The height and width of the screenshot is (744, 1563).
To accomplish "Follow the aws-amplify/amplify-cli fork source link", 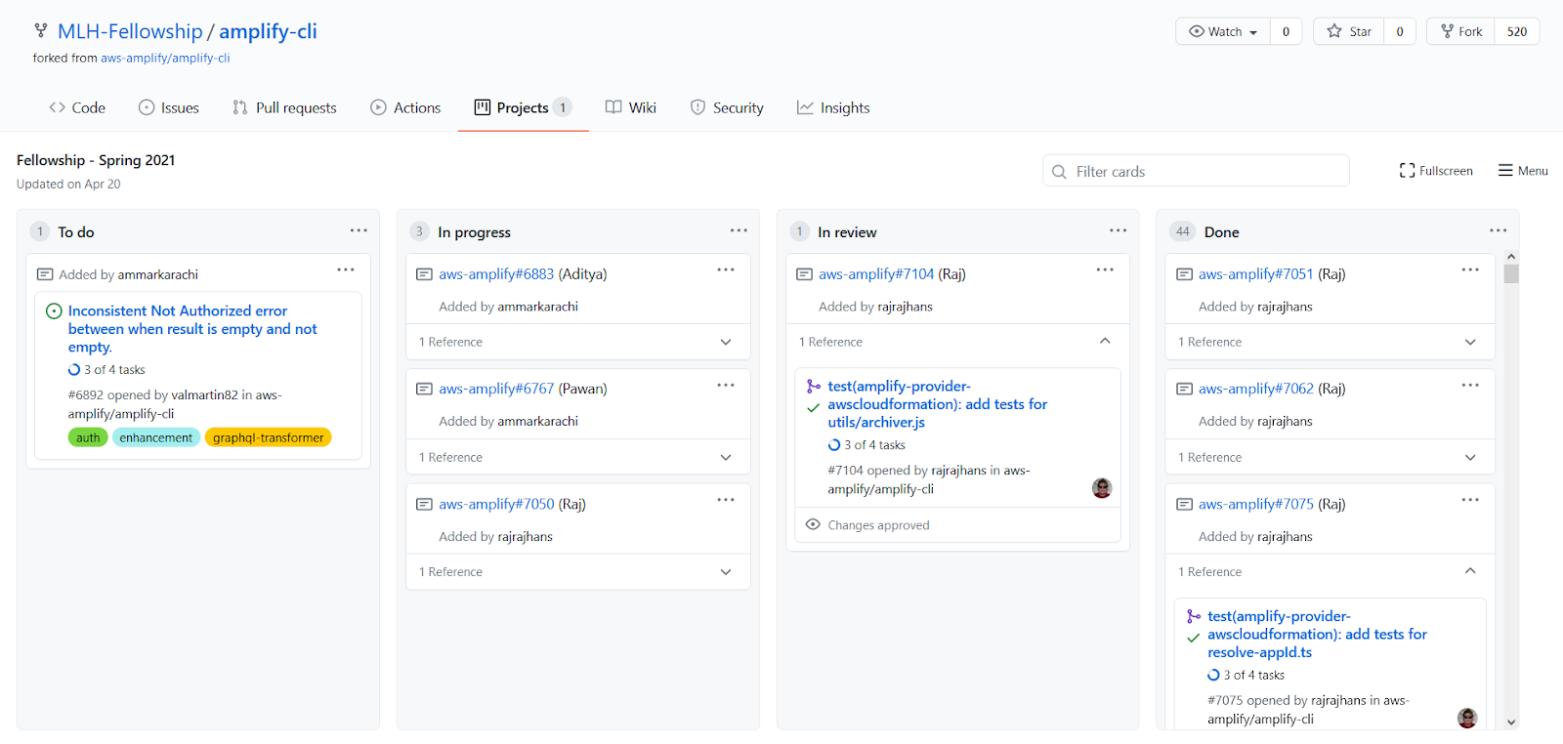I will (x=165, y=59).
